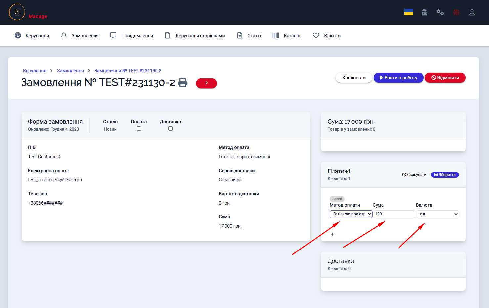Follow the Замовлення breadcrumb link

click(70, 71)
